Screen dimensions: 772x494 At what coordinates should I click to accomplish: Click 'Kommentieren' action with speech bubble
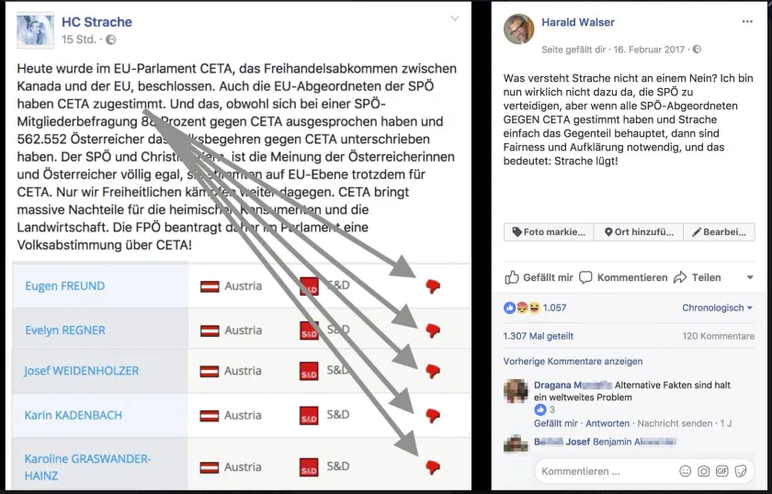tap(623, 277)
